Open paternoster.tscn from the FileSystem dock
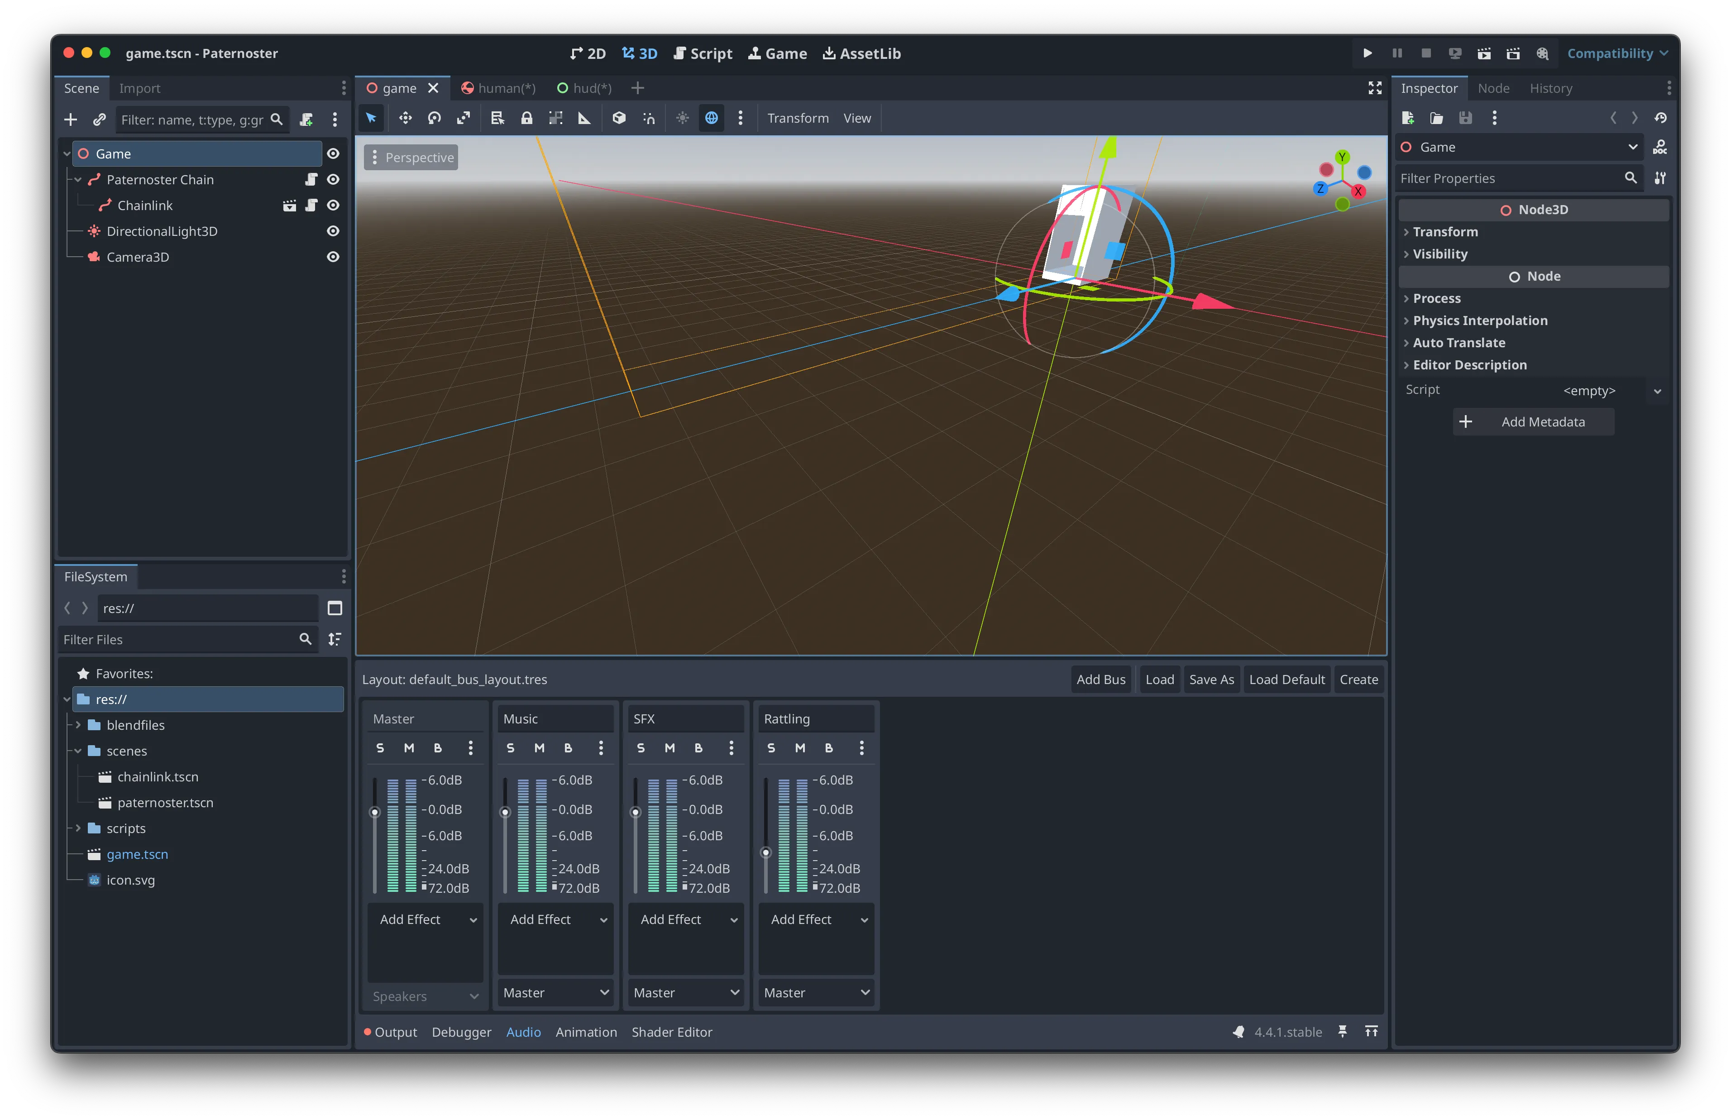This screenshot has width=1731, height=1120. (165, 802)
